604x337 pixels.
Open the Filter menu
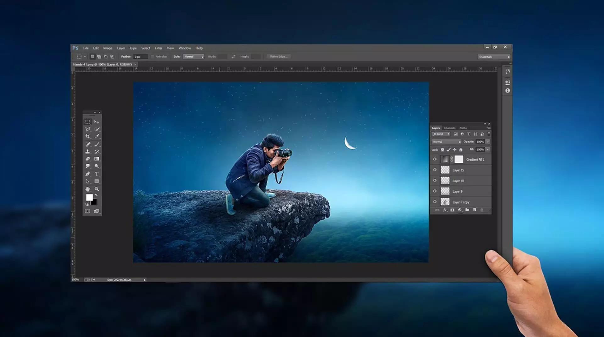pos(159,48)
